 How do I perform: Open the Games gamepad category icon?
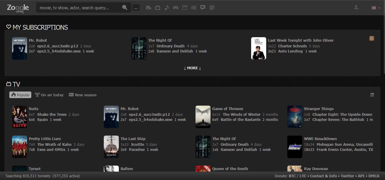(176, 7)
